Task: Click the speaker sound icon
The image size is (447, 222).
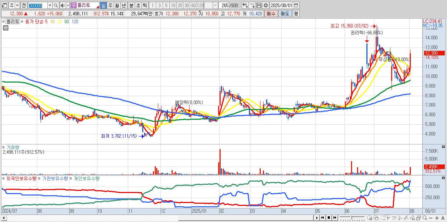Action: tap(63, 5)
